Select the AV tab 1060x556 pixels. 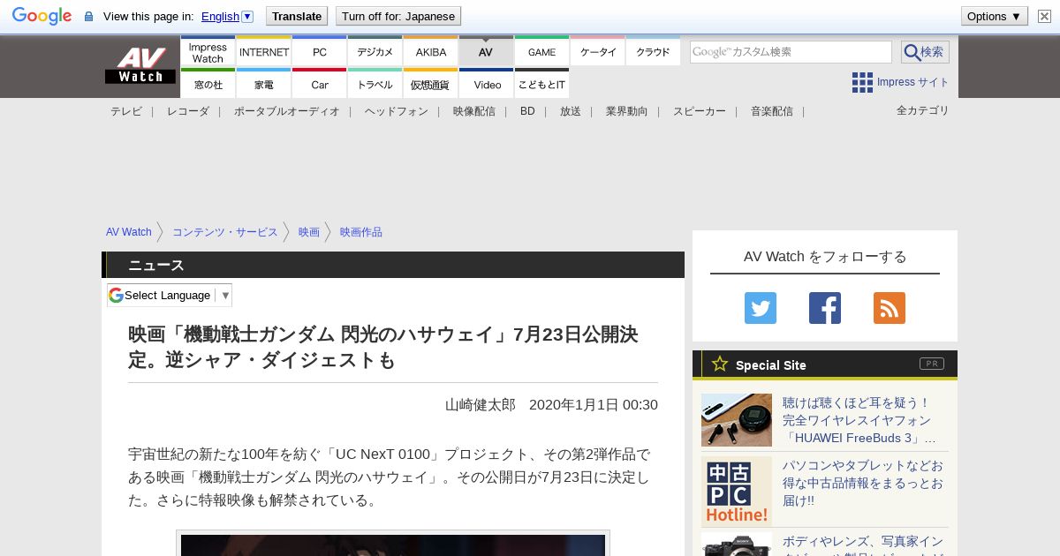[x=486, y=51]
